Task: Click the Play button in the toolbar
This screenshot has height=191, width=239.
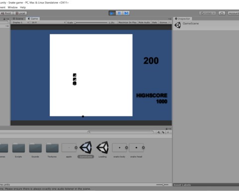Action: (112, 13)
